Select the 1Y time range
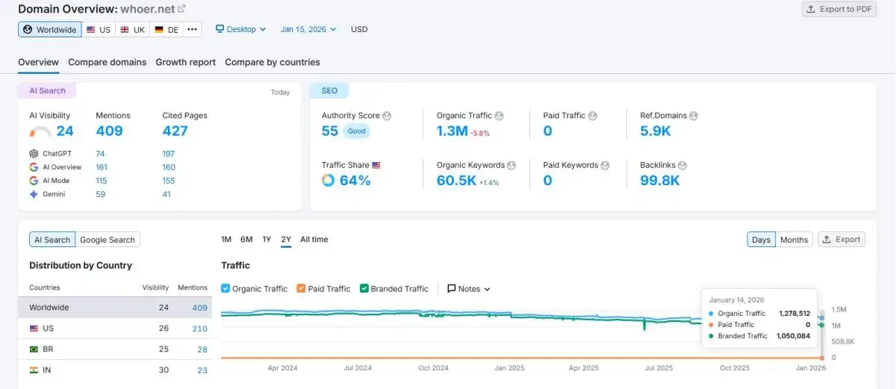Image resolution: width=896 pixels, height=389 pixels. 267,240
